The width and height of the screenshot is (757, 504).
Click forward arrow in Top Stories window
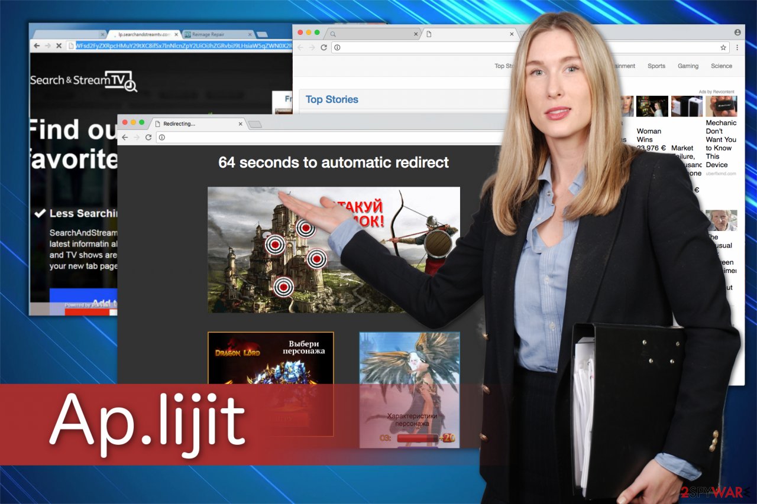point(312,47)
